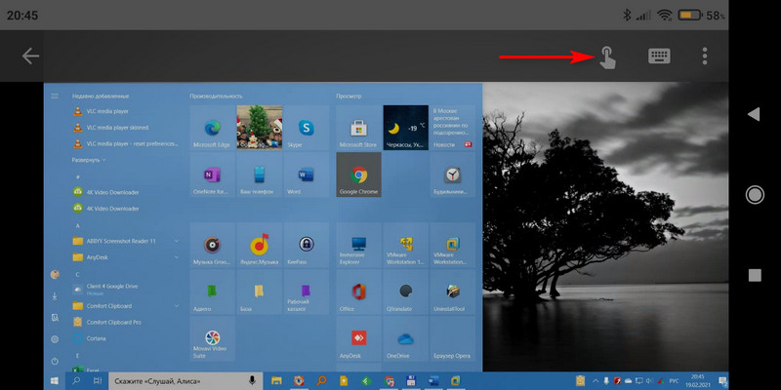This screenshot has width=781, height=390.
Task: Open the on-screen keyboard
Action: click(659, 57)
